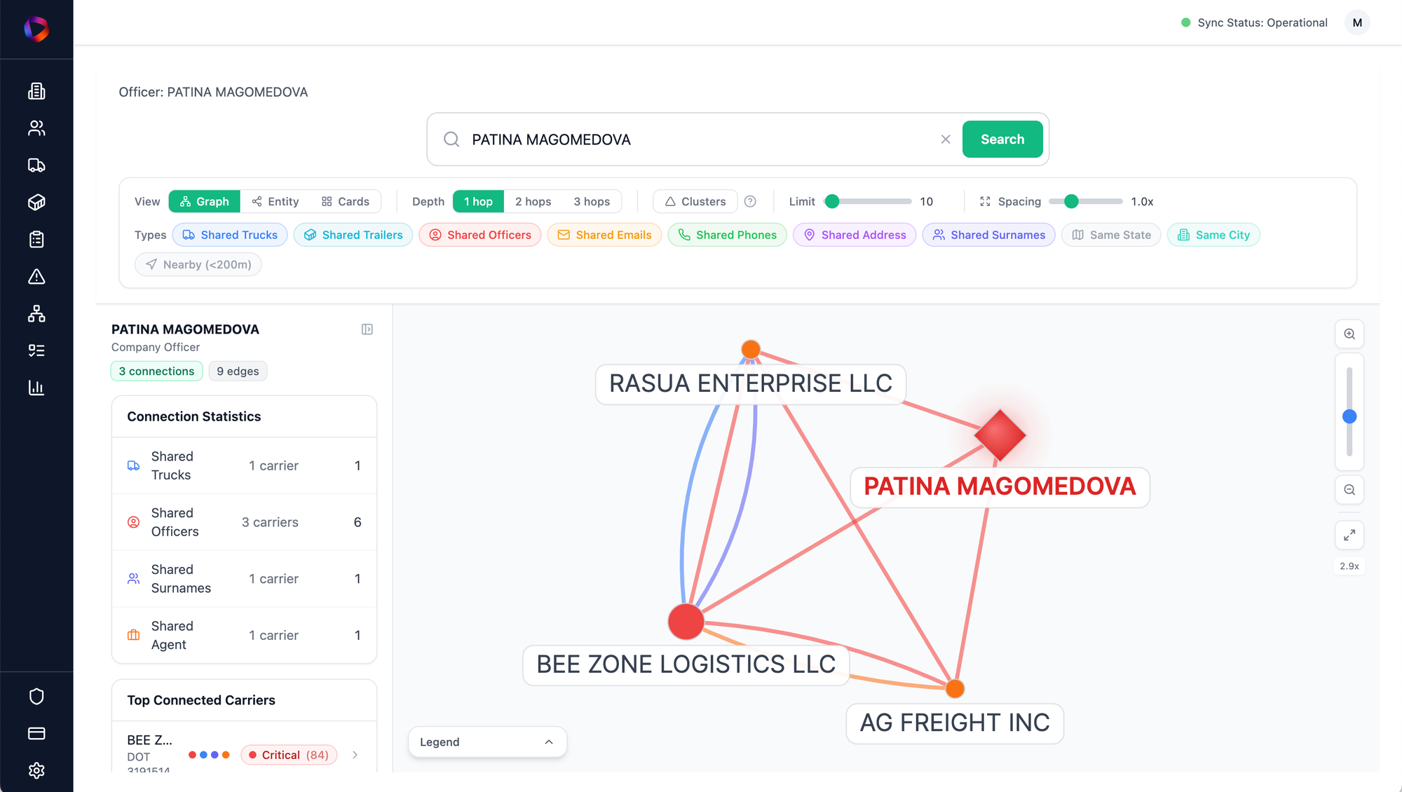Click the truck icon in sidebar
Image resolution: width=1402 pixels, height=792 pixels.
[36, 165]
